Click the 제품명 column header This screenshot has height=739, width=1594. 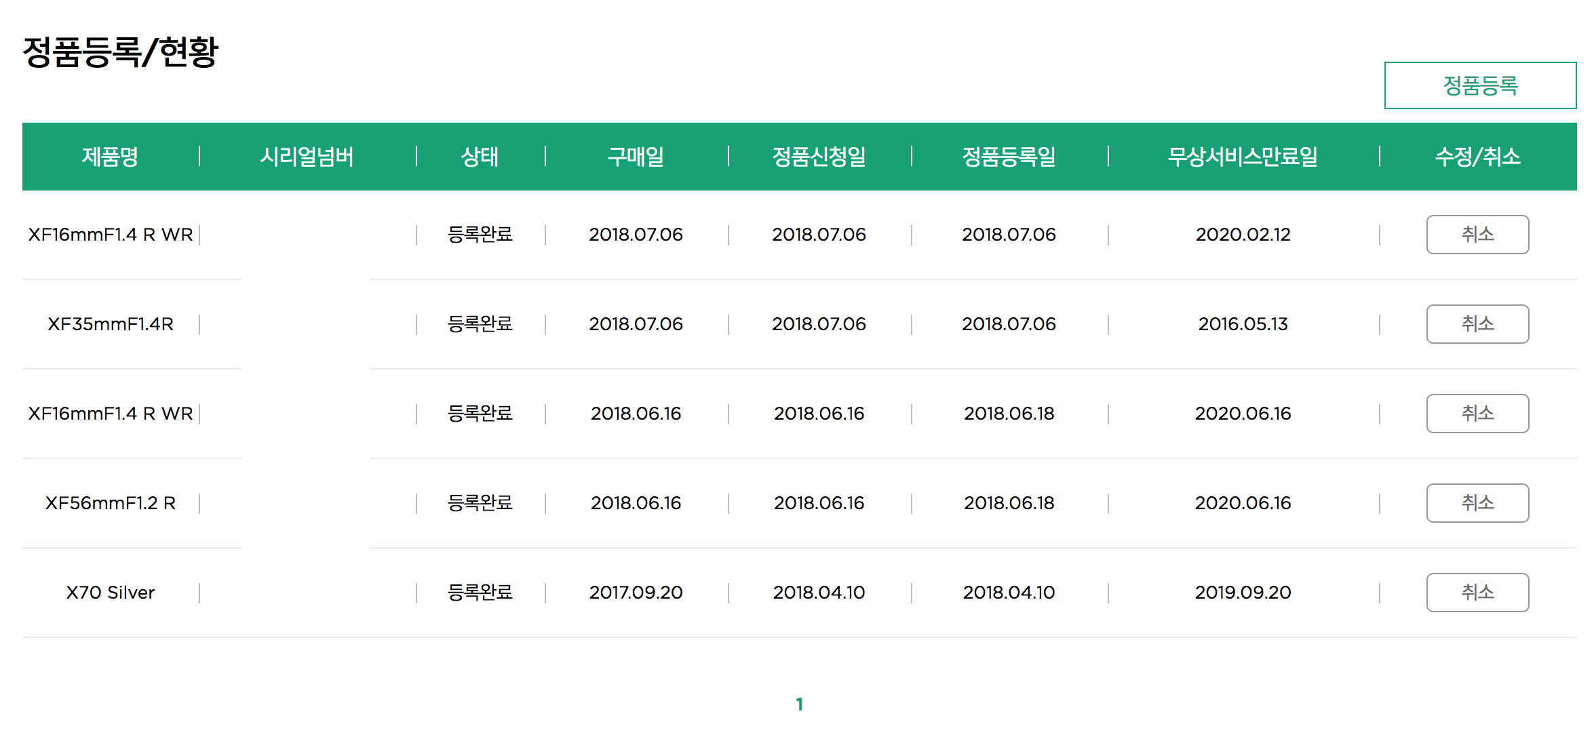pos(110,157)
